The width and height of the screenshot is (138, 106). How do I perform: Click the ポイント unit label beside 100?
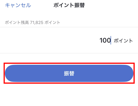click(x=123, y=41)
